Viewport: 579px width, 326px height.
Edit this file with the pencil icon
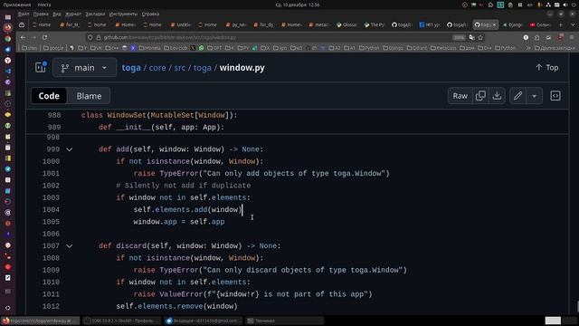[518, 96]
